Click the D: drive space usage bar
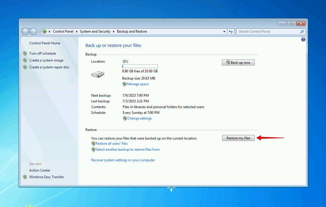The height and width of the screenshot is (207, 326). point(140,66)
